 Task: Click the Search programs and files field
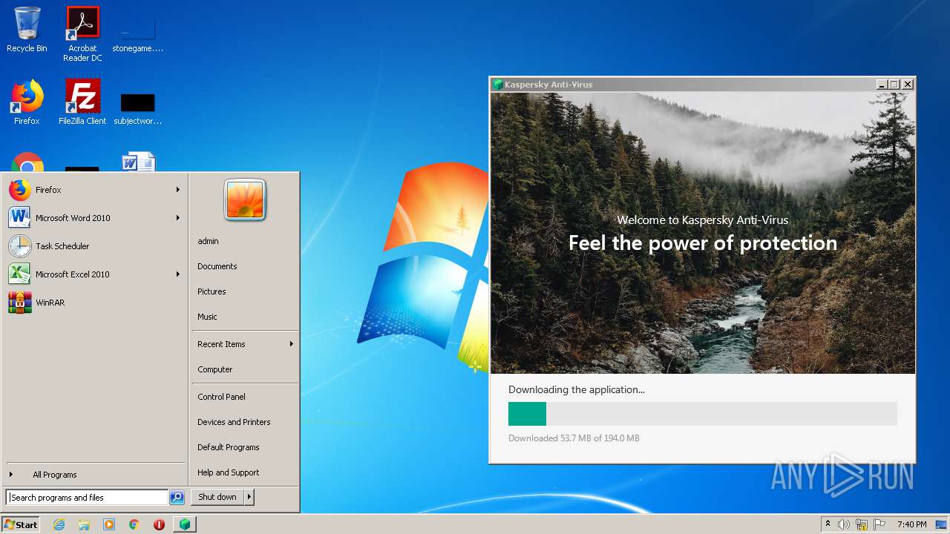[x=87, y=498]
